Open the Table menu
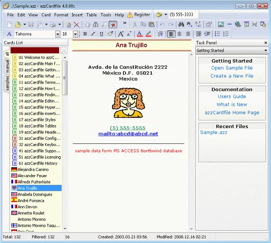This screenshot has width=271, height=243. (x=91, y=15)
